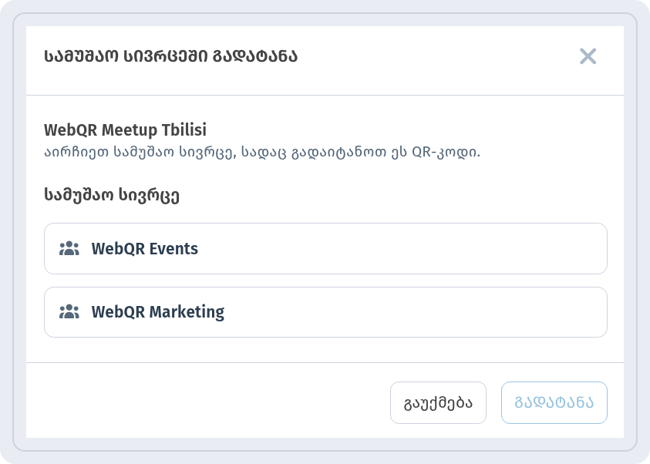
Task: Click the WebQR Events text label
Action: click(145, 248)
